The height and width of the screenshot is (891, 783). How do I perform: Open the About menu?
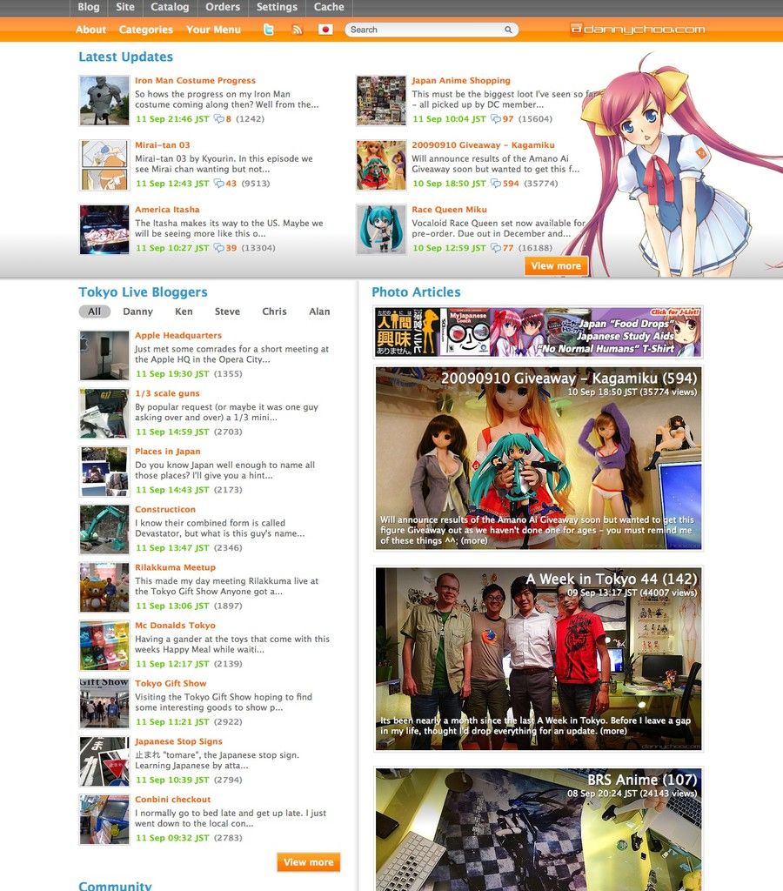pos(90,30)
